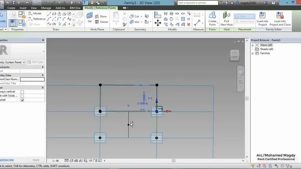Viewport: 301px width, 169px height.
Task: Uncheck the Shared checkbox
Action: click(22, 100)
